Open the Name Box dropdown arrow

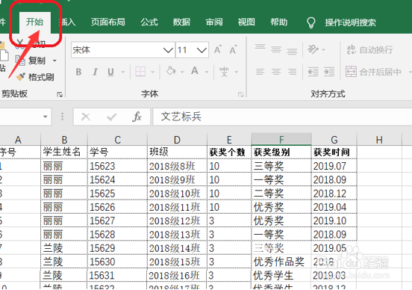point(46,117)
